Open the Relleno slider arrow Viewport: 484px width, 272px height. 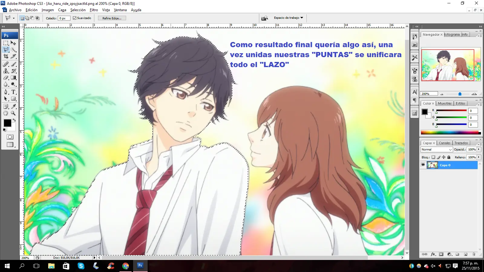click(479, 157)
